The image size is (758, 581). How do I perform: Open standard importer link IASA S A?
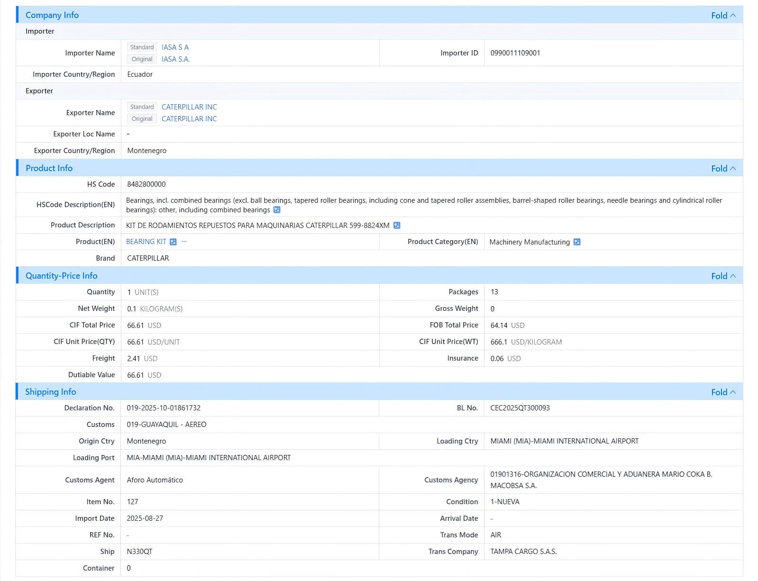(x=175, y=47)
